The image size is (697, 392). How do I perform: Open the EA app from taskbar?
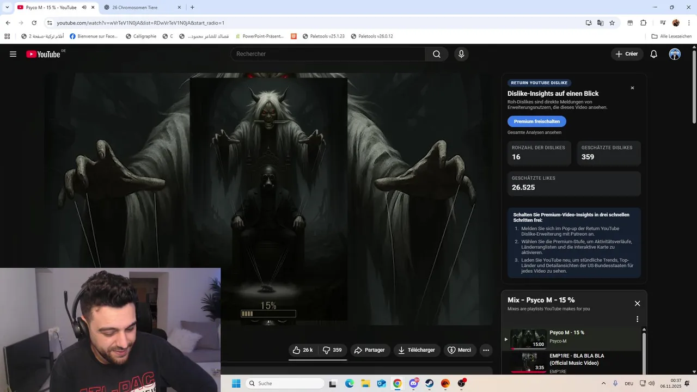[445, 383]
